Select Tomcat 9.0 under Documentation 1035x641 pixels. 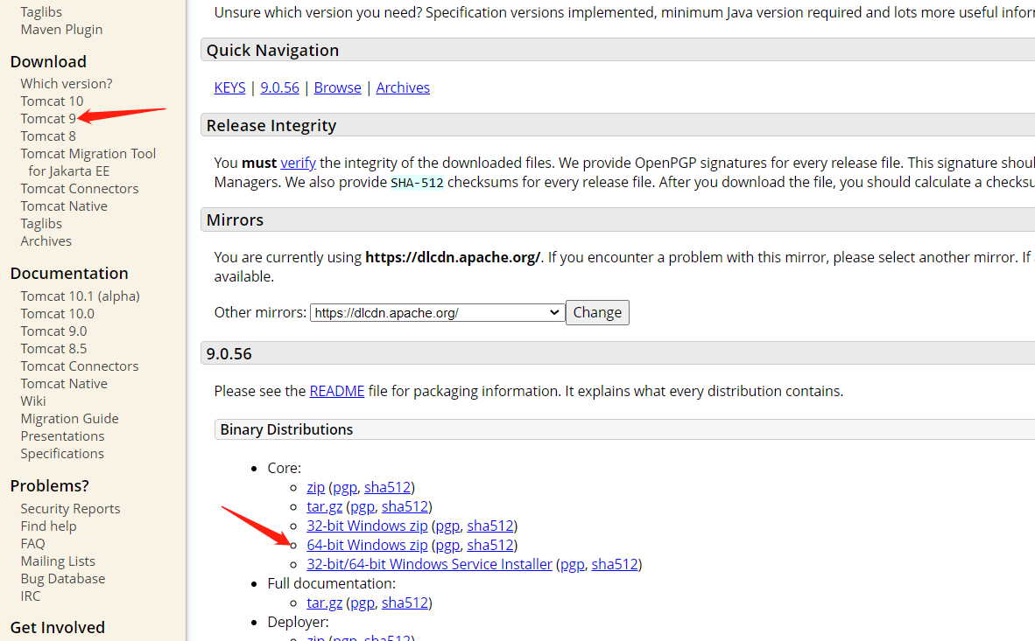(x=53, y=331)
